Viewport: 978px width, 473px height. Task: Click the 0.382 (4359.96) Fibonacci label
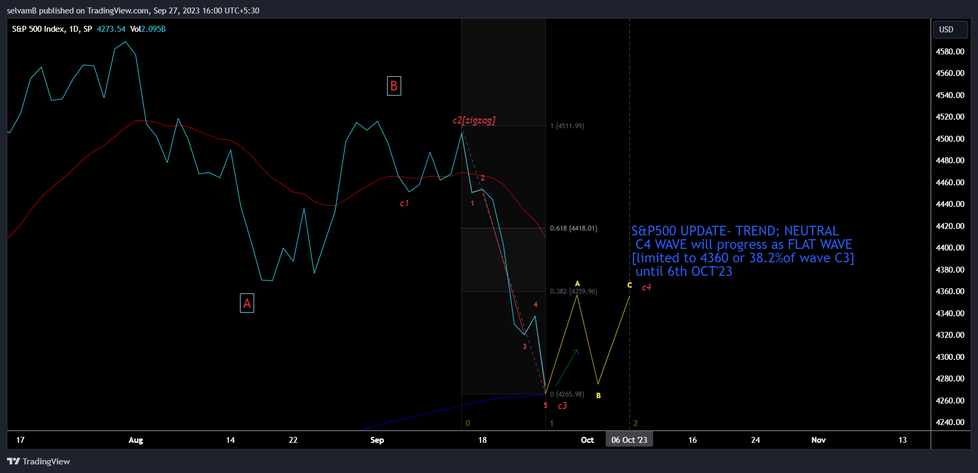[x=573, y=291]
